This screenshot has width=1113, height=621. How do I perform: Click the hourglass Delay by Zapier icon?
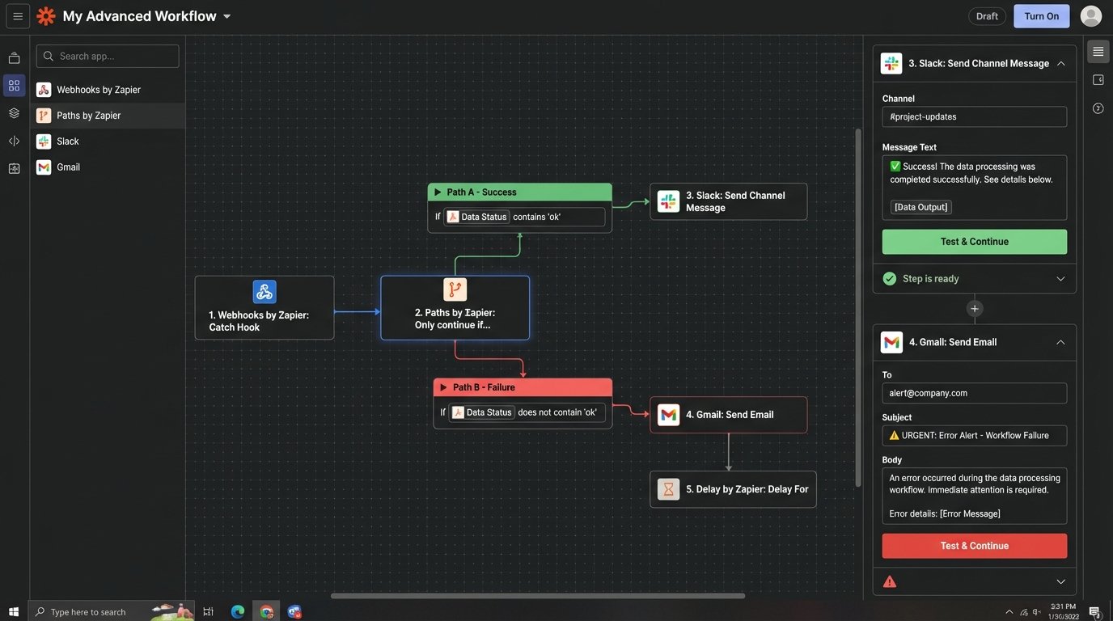click(668, 489)
